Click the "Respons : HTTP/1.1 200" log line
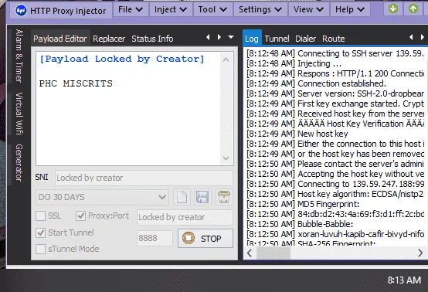The image size is (428, 292). [335, 73]
